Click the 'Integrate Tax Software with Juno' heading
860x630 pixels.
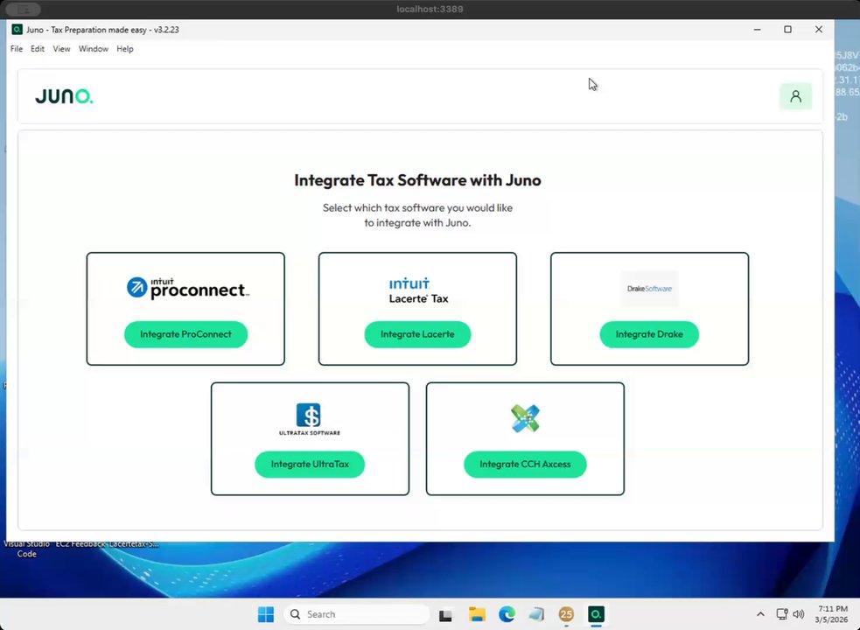418,180
